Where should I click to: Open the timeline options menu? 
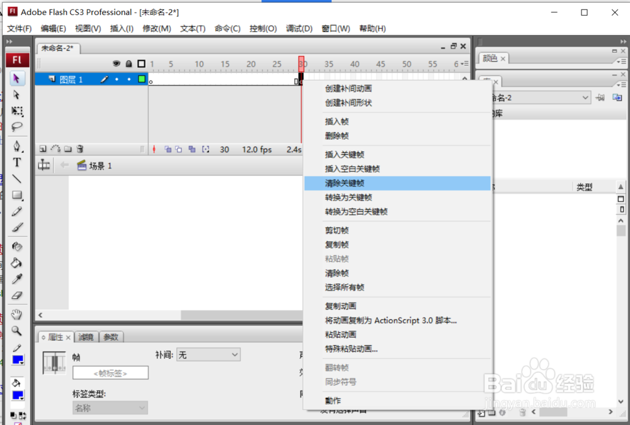pos(464,63)
